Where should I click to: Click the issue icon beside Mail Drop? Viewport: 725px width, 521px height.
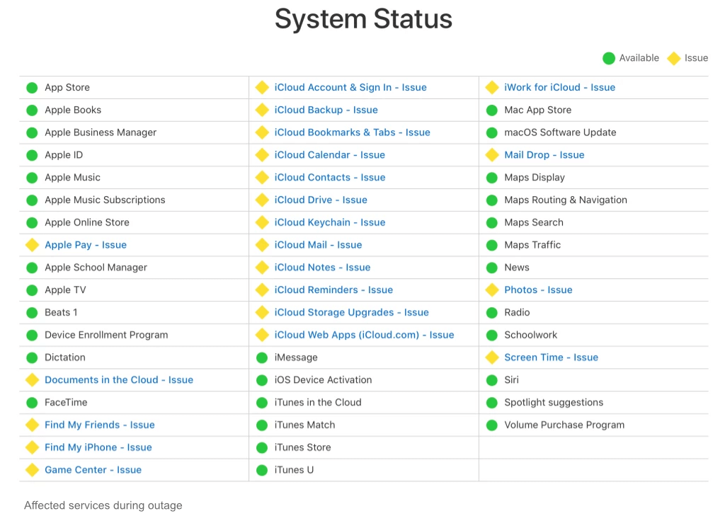pyautogui.click(x=492, y=155)
